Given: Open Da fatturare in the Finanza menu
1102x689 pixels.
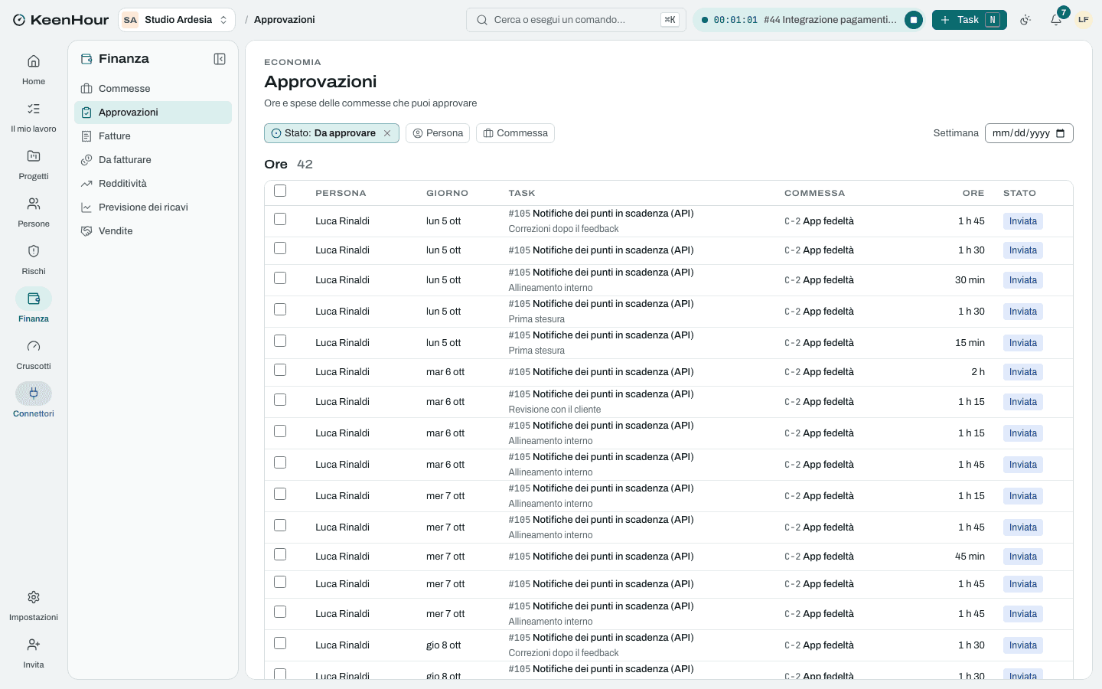Looking at the screenshot, I should 153,160.
